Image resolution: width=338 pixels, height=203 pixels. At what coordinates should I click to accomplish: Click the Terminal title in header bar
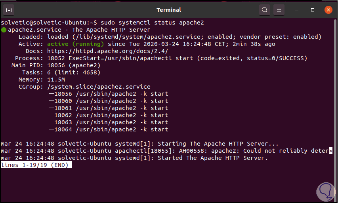(x=169, y=10)
